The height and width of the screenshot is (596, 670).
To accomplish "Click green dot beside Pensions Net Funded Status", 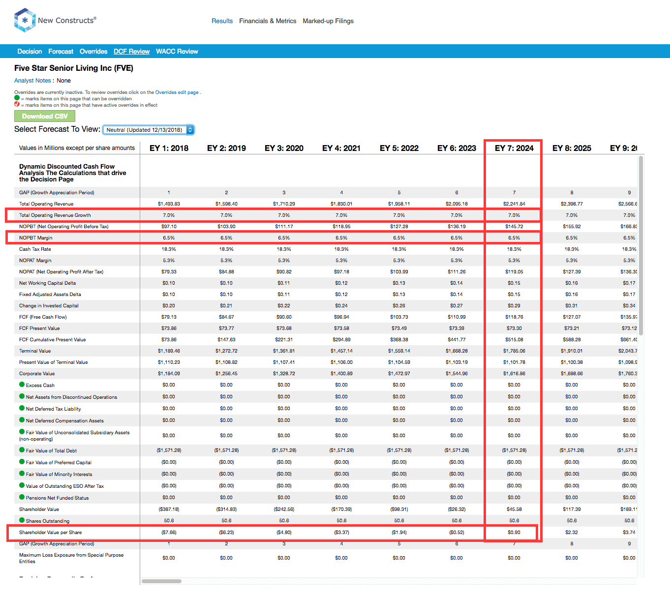I will (x=22, y=497).
